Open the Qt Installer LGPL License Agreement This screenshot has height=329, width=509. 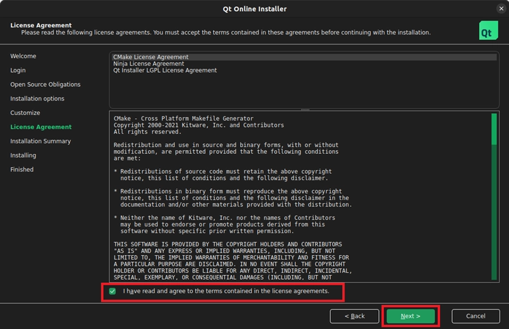point(165,71)
